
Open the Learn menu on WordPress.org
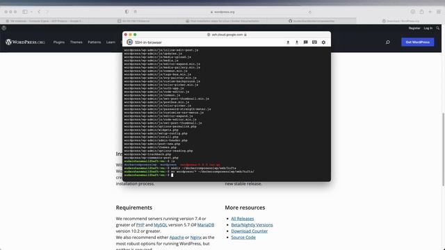(111, 42)
